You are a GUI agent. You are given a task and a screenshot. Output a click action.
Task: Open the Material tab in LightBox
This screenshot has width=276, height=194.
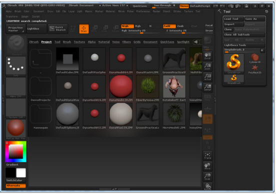pos(104,42)
